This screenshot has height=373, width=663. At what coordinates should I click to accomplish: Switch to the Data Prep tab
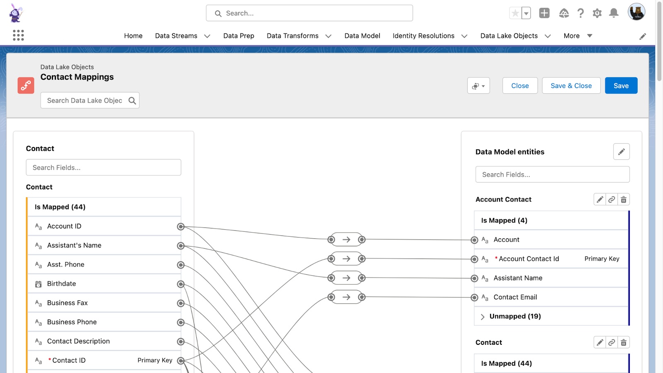pos(239,36)
